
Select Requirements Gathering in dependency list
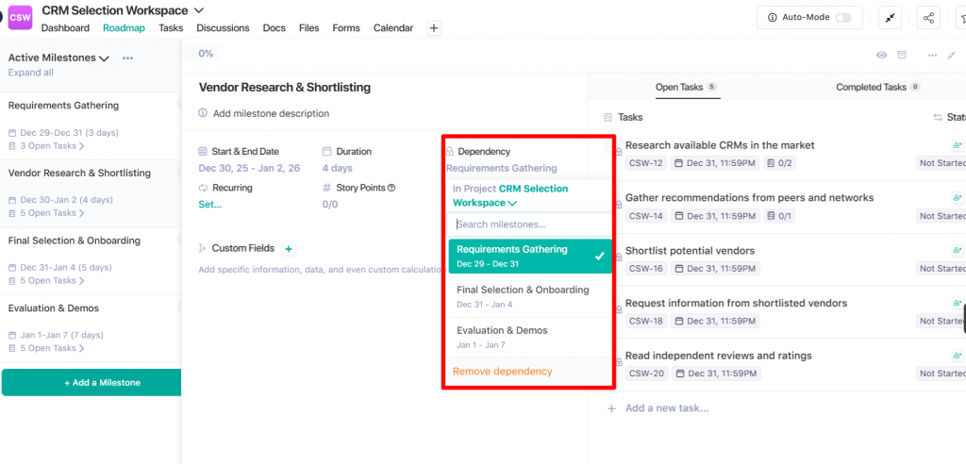530,257
